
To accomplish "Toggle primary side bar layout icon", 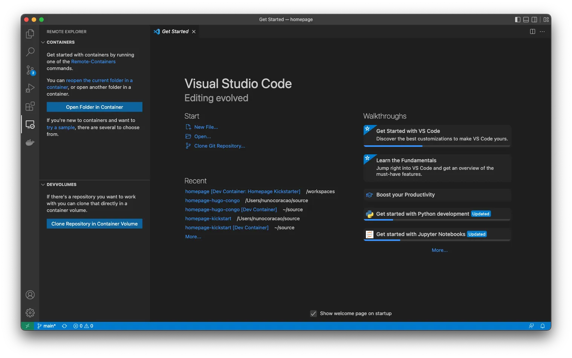I will click(x=518, y=20).
